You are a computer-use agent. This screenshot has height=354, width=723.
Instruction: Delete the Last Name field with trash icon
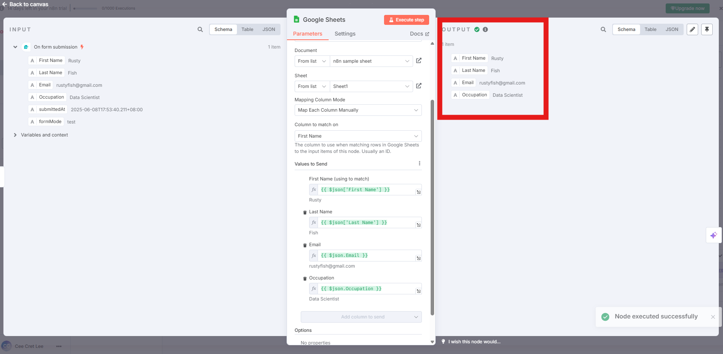305,212
